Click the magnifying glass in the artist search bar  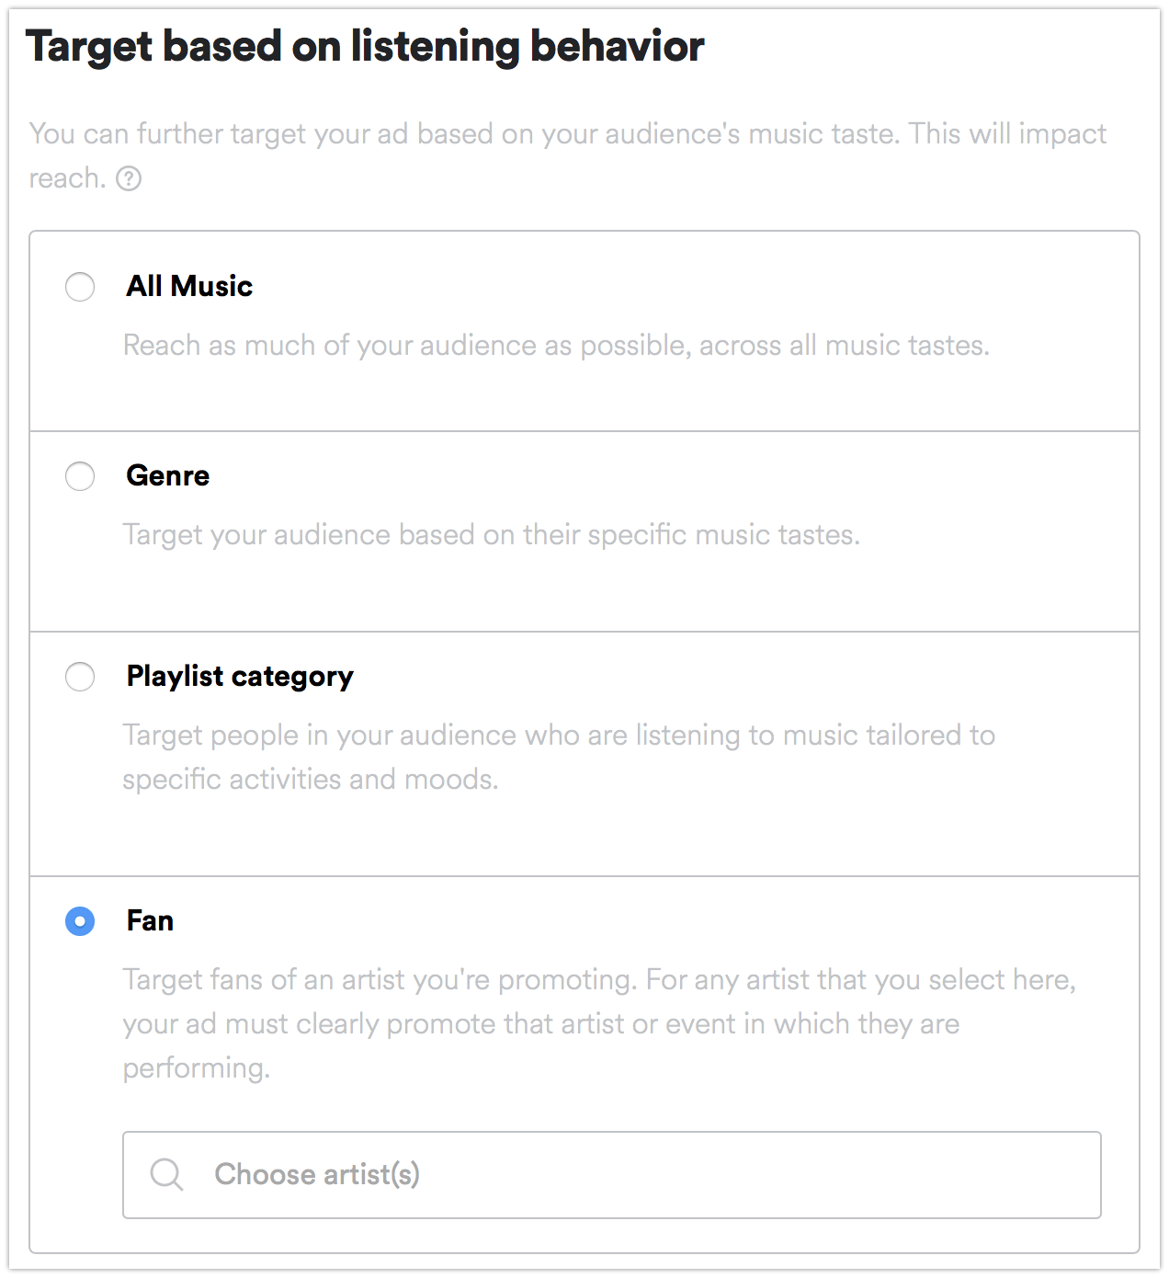tap(166, 1174)
